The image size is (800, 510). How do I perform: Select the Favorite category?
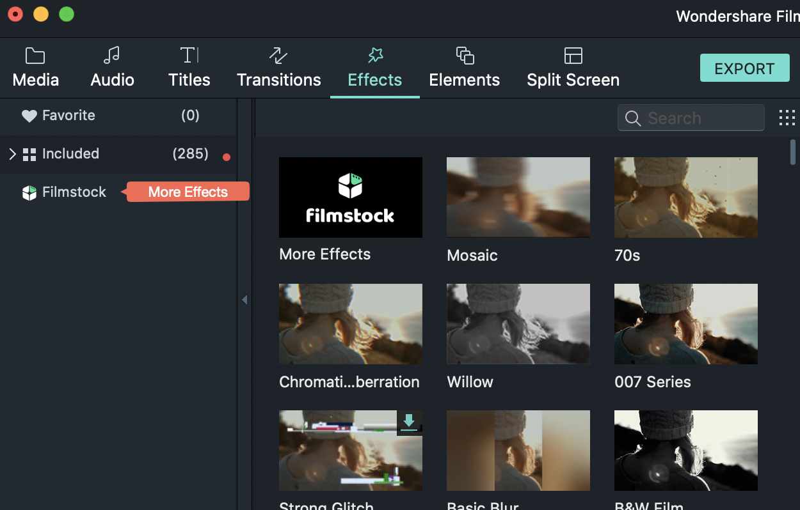tap(118, 116)
